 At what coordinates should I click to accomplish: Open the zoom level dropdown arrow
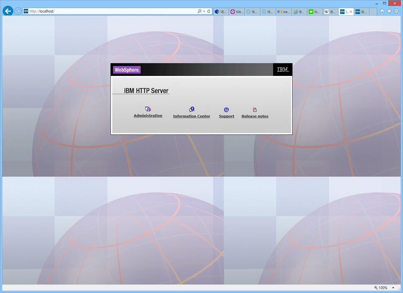[393, 288]
